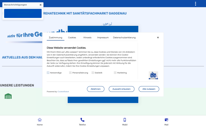The height and width of the screenshot is (129, 206).
Task: Open the Cookies tab
Action: (72, 37)
